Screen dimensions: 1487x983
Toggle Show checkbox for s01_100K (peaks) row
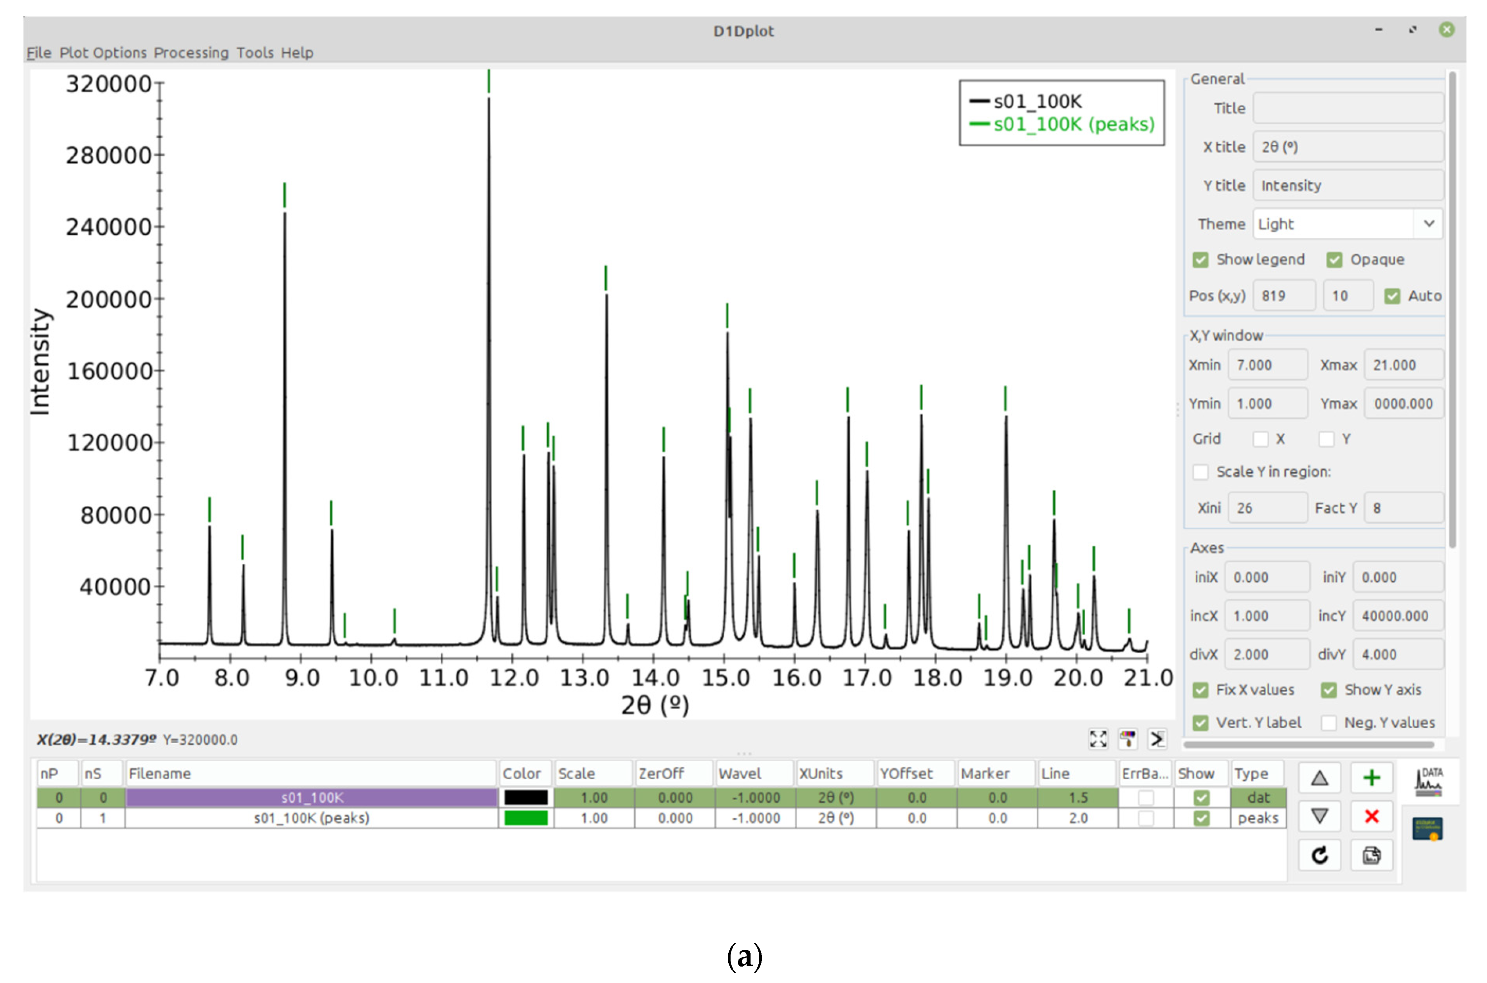click(x=1201, y=818)
